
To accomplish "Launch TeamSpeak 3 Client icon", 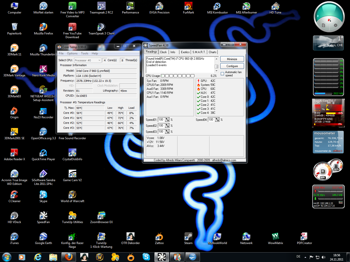I will [101, 29].
